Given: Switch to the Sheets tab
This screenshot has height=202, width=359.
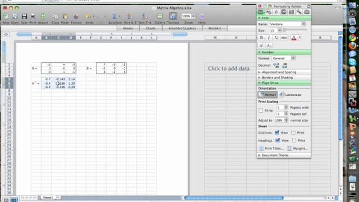Looking at the screenshot, I should pos(128,28).
